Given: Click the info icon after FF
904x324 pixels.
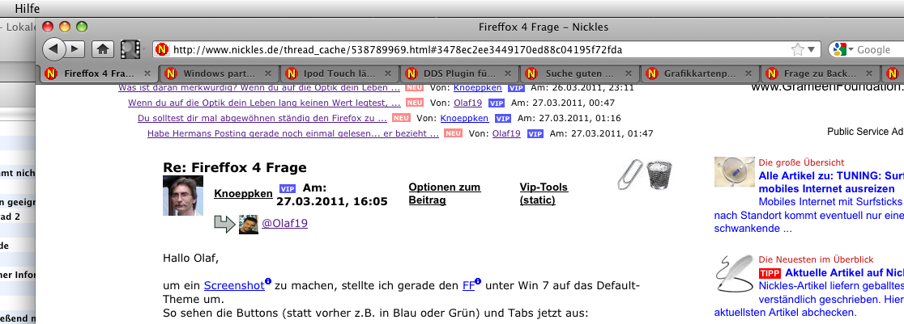Looking at the screenshot, I should [478, 281].
